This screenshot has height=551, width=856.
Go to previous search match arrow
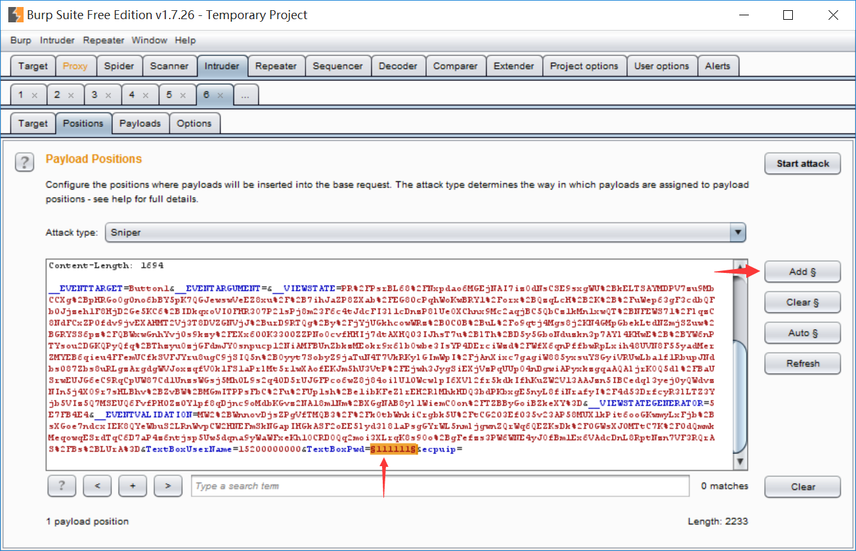[x=98, y=486]
